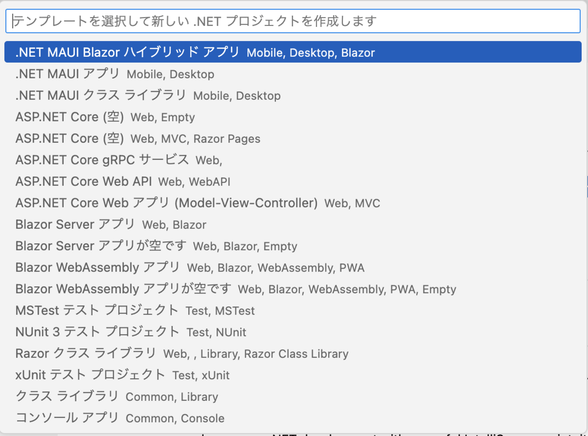588x436 pixels.
Task: Select ASP.NET Core Web アプリ (Model-View-Controller)
Action: coord(293,203)
